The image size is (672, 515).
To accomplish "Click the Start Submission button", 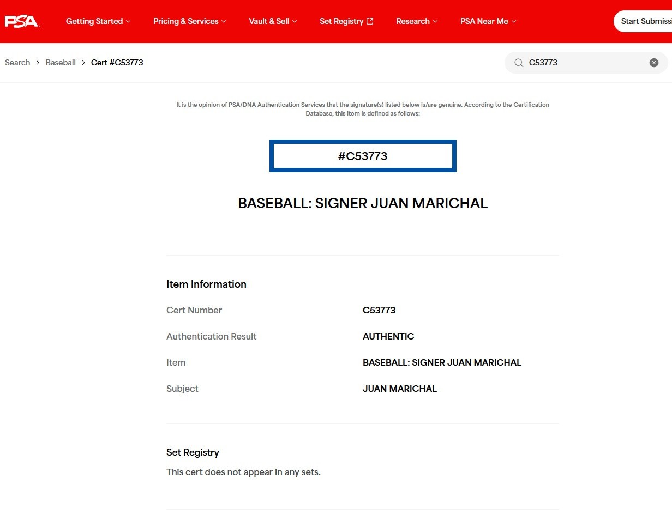I will click(x=643, y=21).
